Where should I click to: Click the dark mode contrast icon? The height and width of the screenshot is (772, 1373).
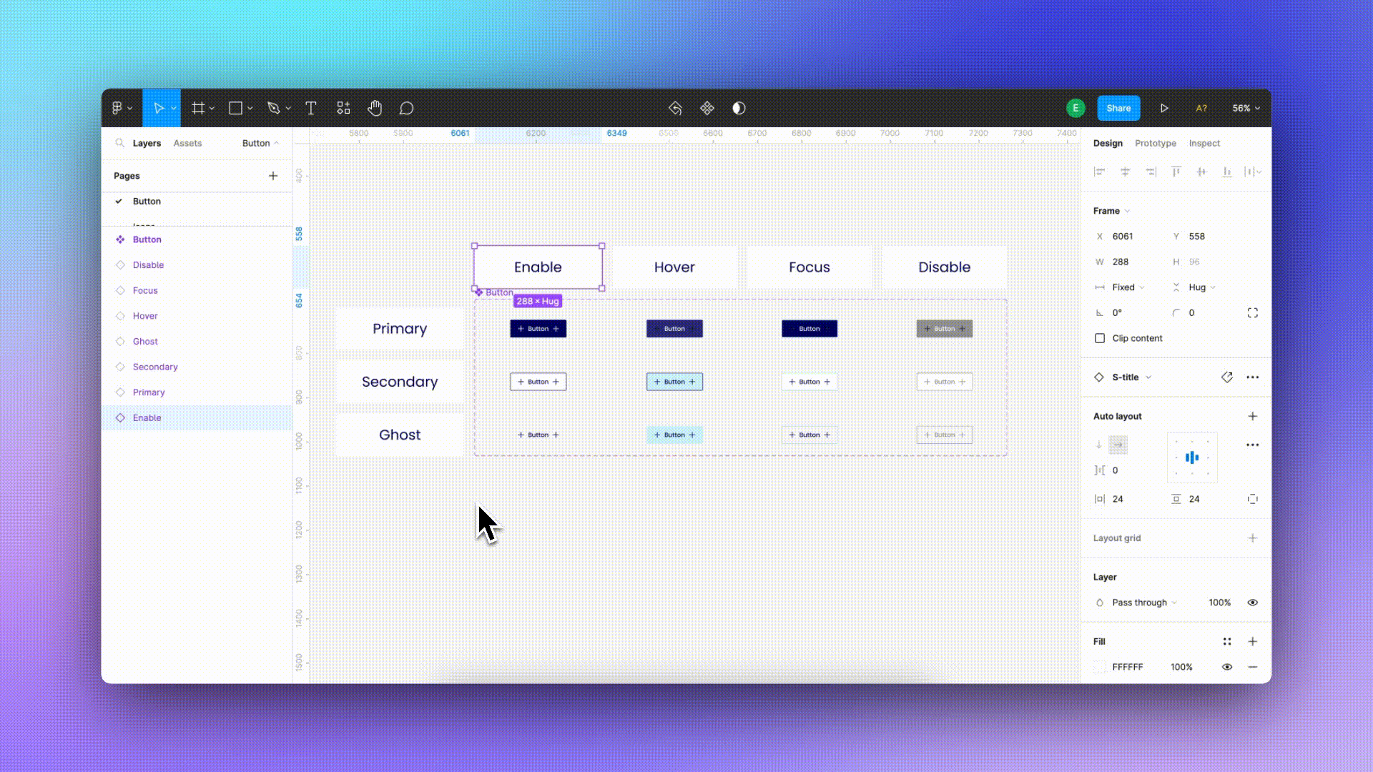[739, 108]
